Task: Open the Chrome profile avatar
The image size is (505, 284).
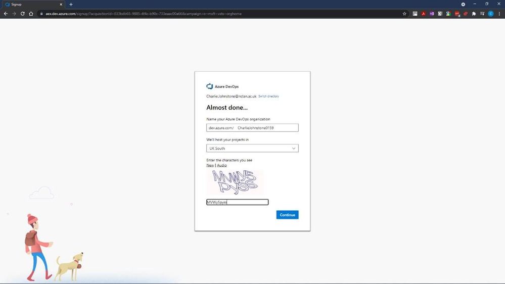Action: click(x=491, y=14)
